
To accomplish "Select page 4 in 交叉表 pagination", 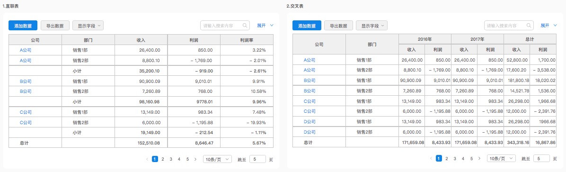I will tap(463, 159).
